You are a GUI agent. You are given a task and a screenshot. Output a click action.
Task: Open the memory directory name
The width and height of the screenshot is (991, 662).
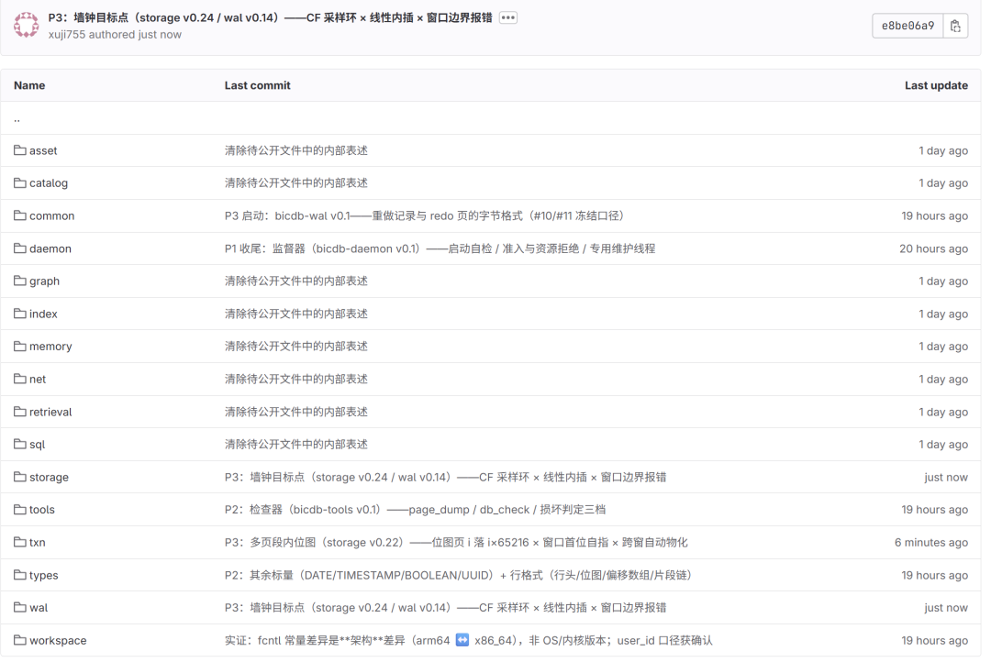(50, 347)
